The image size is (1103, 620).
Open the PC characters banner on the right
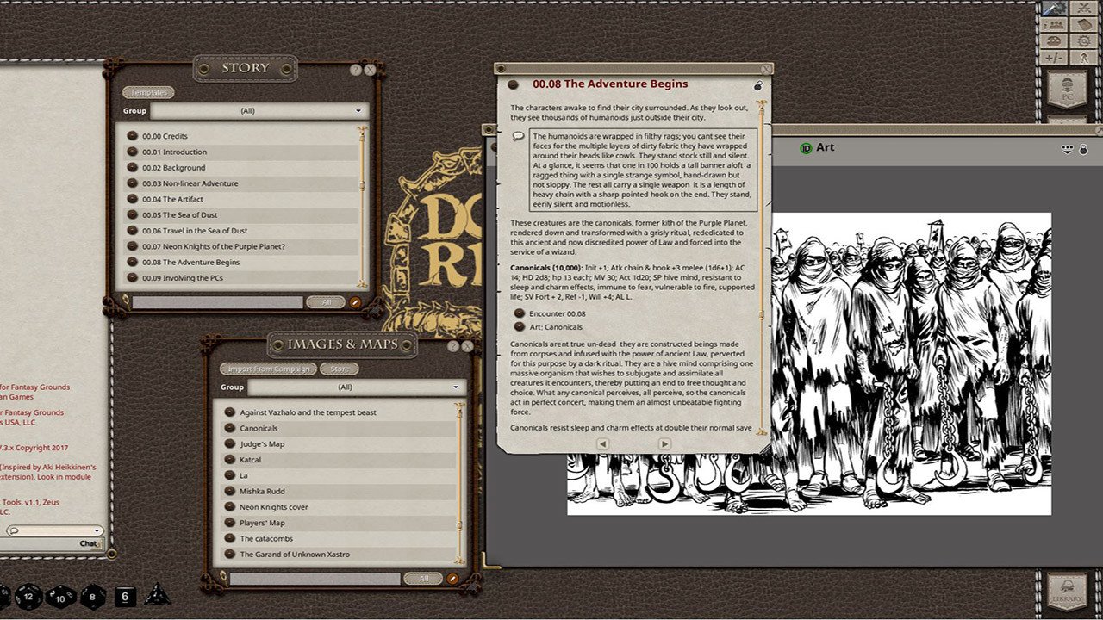pyautogui.click(x=1069, y=86)
